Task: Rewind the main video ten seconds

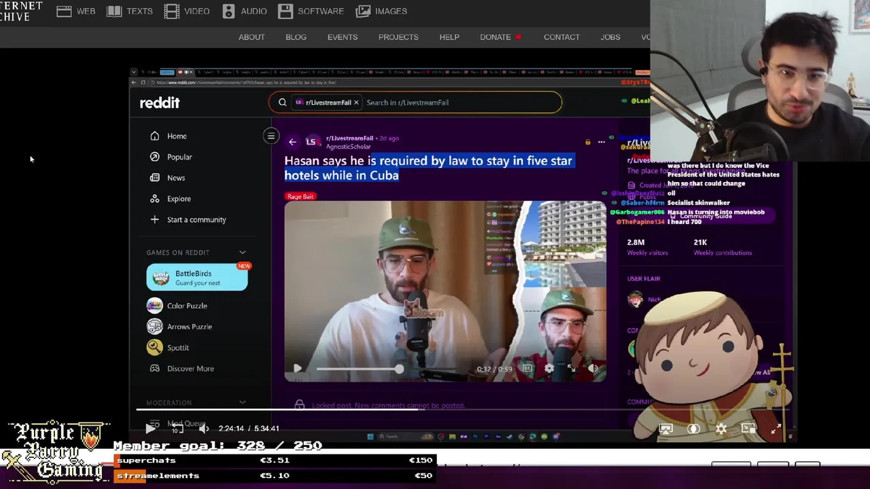Action: pos(177,429)
